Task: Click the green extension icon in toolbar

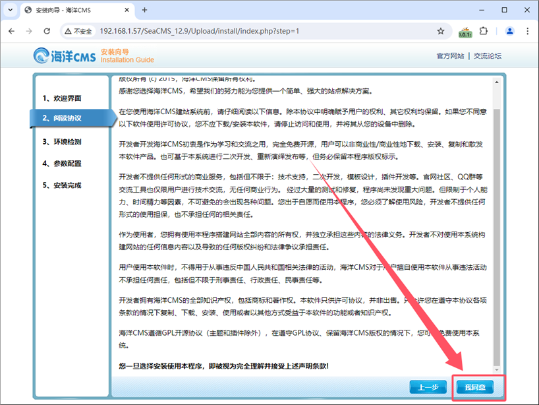Action: tap(465, 32)
